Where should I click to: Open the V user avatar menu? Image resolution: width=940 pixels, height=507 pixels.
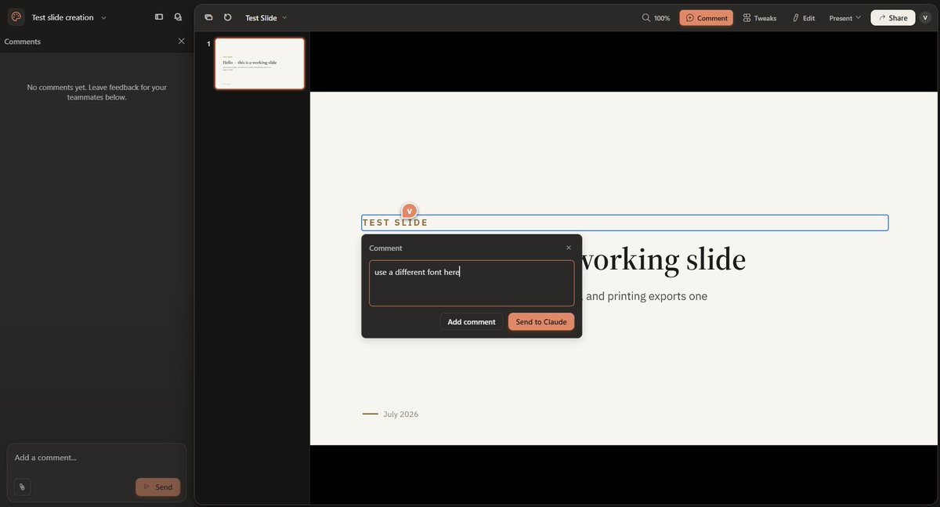[x=926, y=18]
